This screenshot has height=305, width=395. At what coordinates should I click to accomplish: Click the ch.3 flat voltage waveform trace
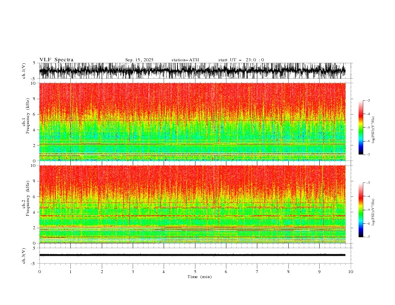(x=192, y=255)
